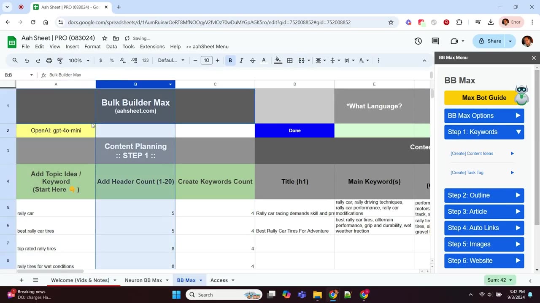Click Create Task Tag link
The image size is (540, 303).
tap(467, 173)
